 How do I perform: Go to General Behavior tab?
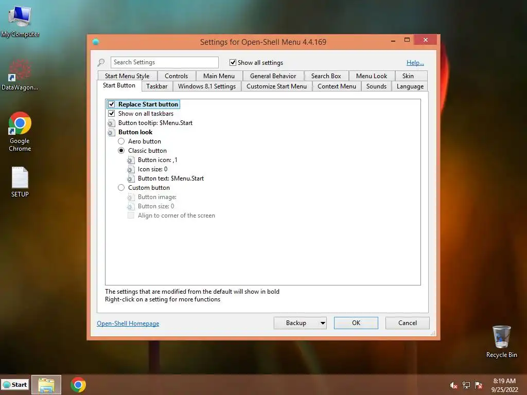click(273, 76)
